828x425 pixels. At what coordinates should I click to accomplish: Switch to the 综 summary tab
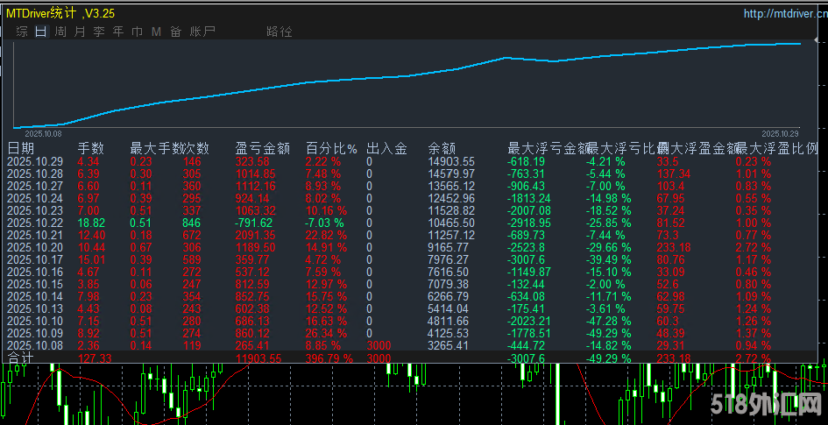pos(22,32)
